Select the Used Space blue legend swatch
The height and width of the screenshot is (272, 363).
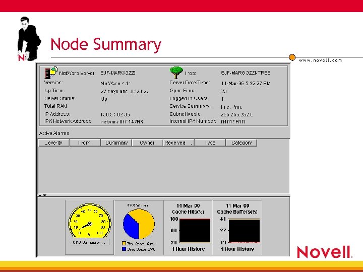(124, 249)
